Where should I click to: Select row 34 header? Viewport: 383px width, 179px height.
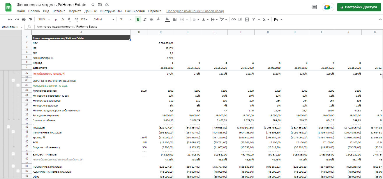(x=27, y=91)
